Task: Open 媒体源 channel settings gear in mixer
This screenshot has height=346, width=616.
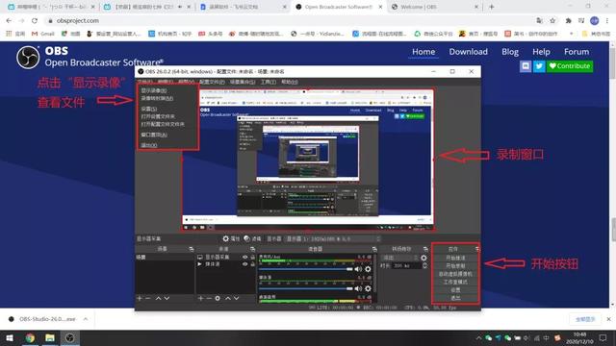Action: coord(368,288)
